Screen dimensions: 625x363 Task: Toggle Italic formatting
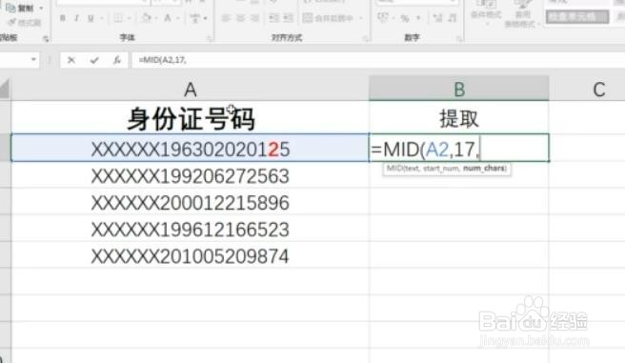pos(76,18)
